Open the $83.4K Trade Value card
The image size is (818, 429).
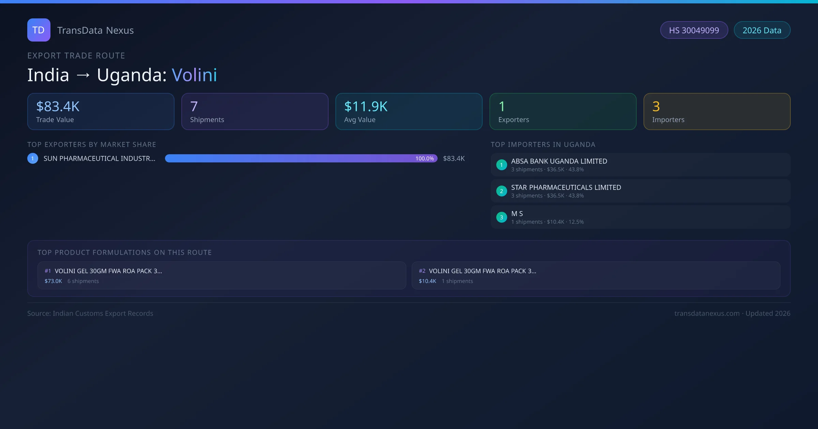[x=101, y=112]
